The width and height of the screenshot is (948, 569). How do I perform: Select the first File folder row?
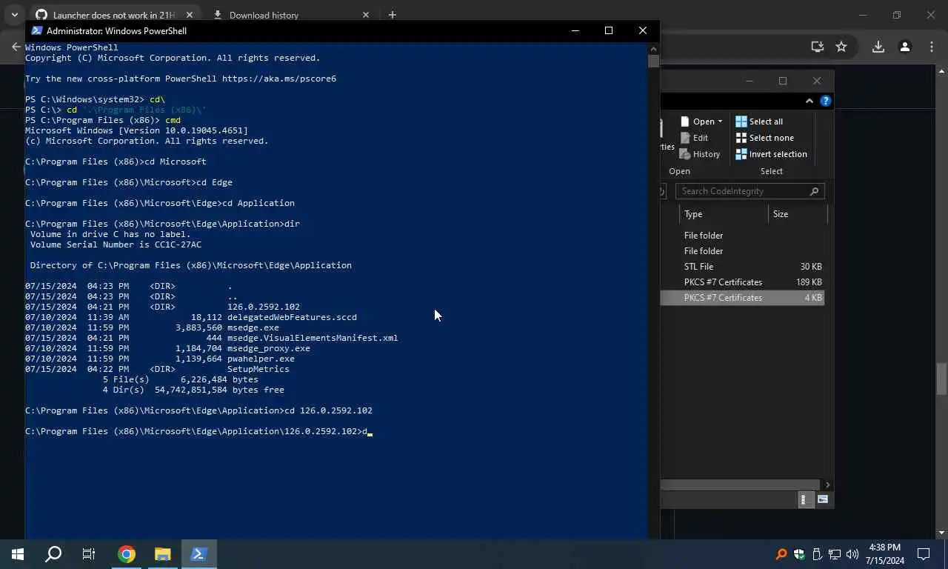point(742,236)
